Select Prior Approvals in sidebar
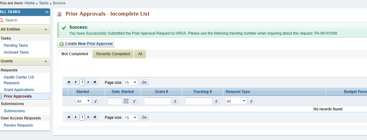 [18, 96]
